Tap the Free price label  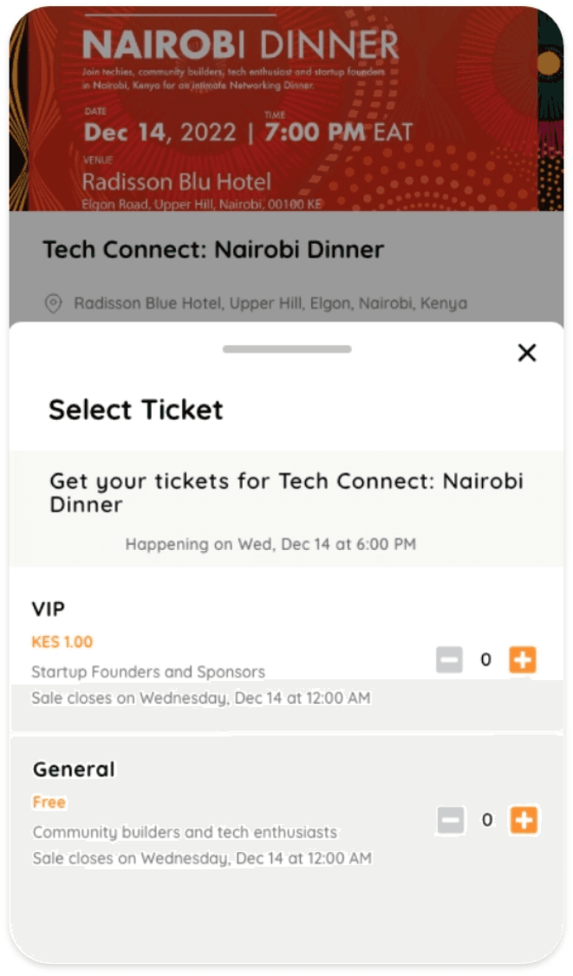tap(49, 802)
